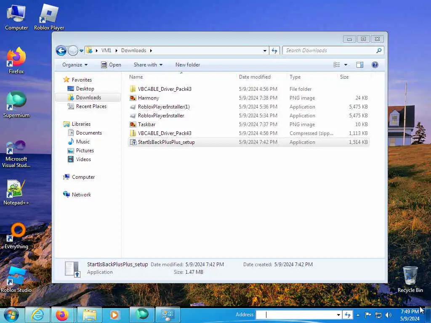Open Windows Explorer taskbar button
431x323 pixels.
pyautogui.click(x=89, y=315)
